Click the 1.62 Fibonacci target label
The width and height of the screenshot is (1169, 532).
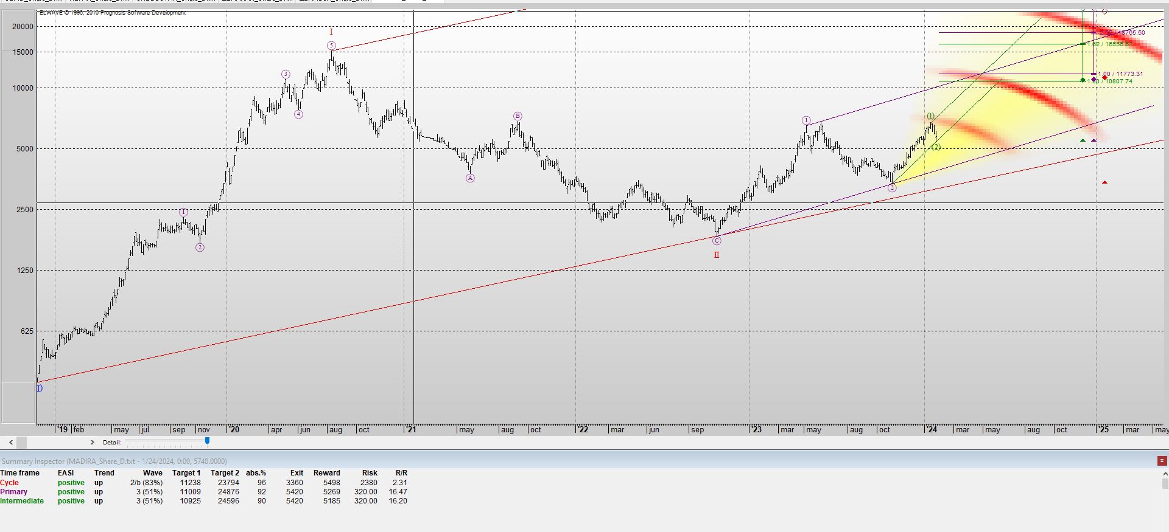[x=1109, y=44]
